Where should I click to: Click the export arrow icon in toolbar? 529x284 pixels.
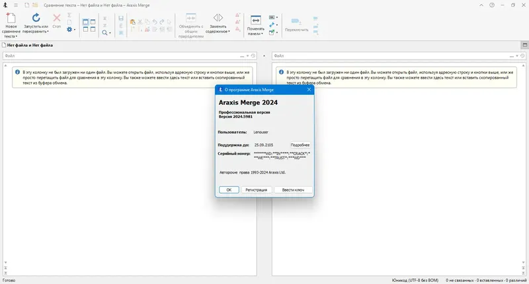point(271,32)
